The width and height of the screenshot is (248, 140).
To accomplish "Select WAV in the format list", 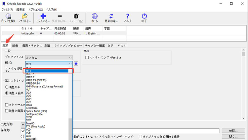I will click(47, 136).
